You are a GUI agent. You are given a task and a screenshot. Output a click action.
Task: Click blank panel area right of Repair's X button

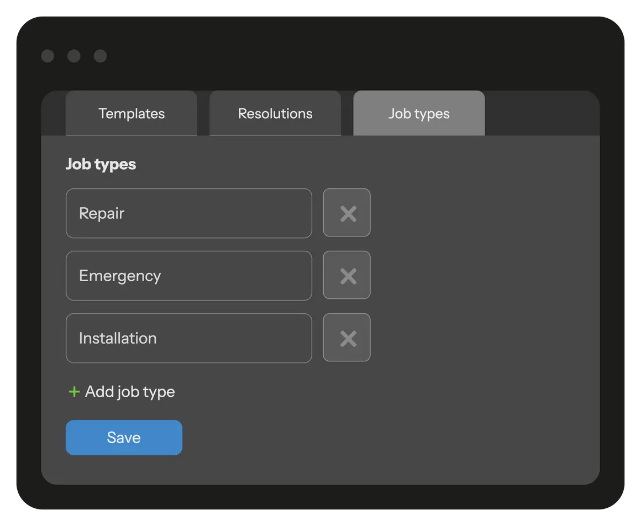(481, 213)
